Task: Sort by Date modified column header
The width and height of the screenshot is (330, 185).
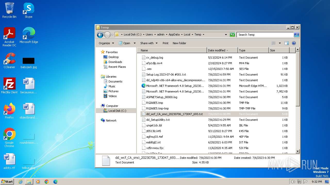Action: tap(222, 50)
